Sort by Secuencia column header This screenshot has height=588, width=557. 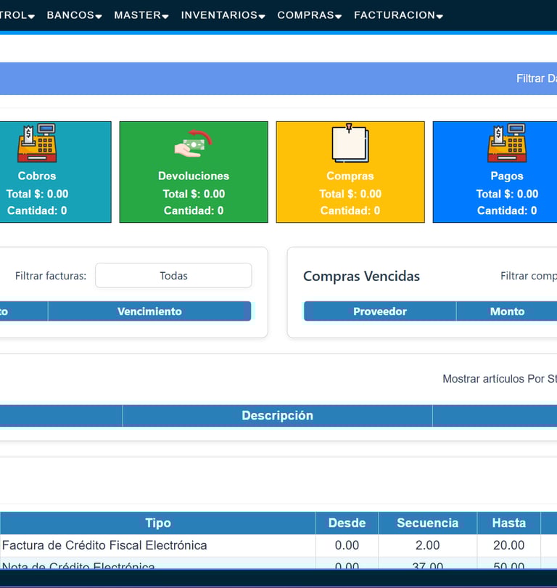(x=427, y=523)
